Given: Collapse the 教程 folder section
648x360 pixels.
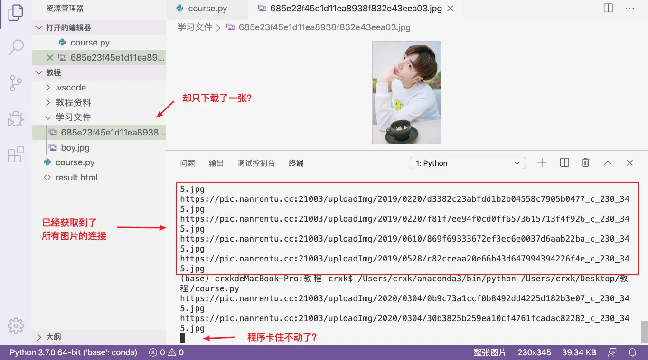Looking at the screenshot, I should tap(99, 72).
